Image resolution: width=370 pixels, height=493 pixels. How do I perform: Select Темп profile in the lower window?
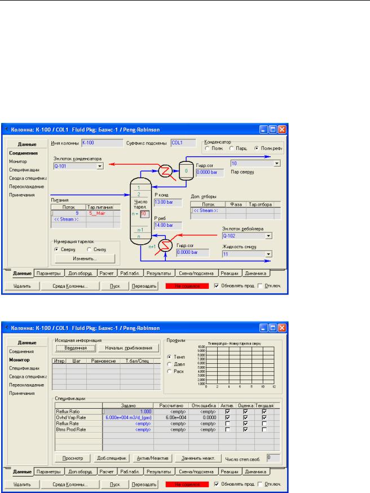click(x=169, y=357)
